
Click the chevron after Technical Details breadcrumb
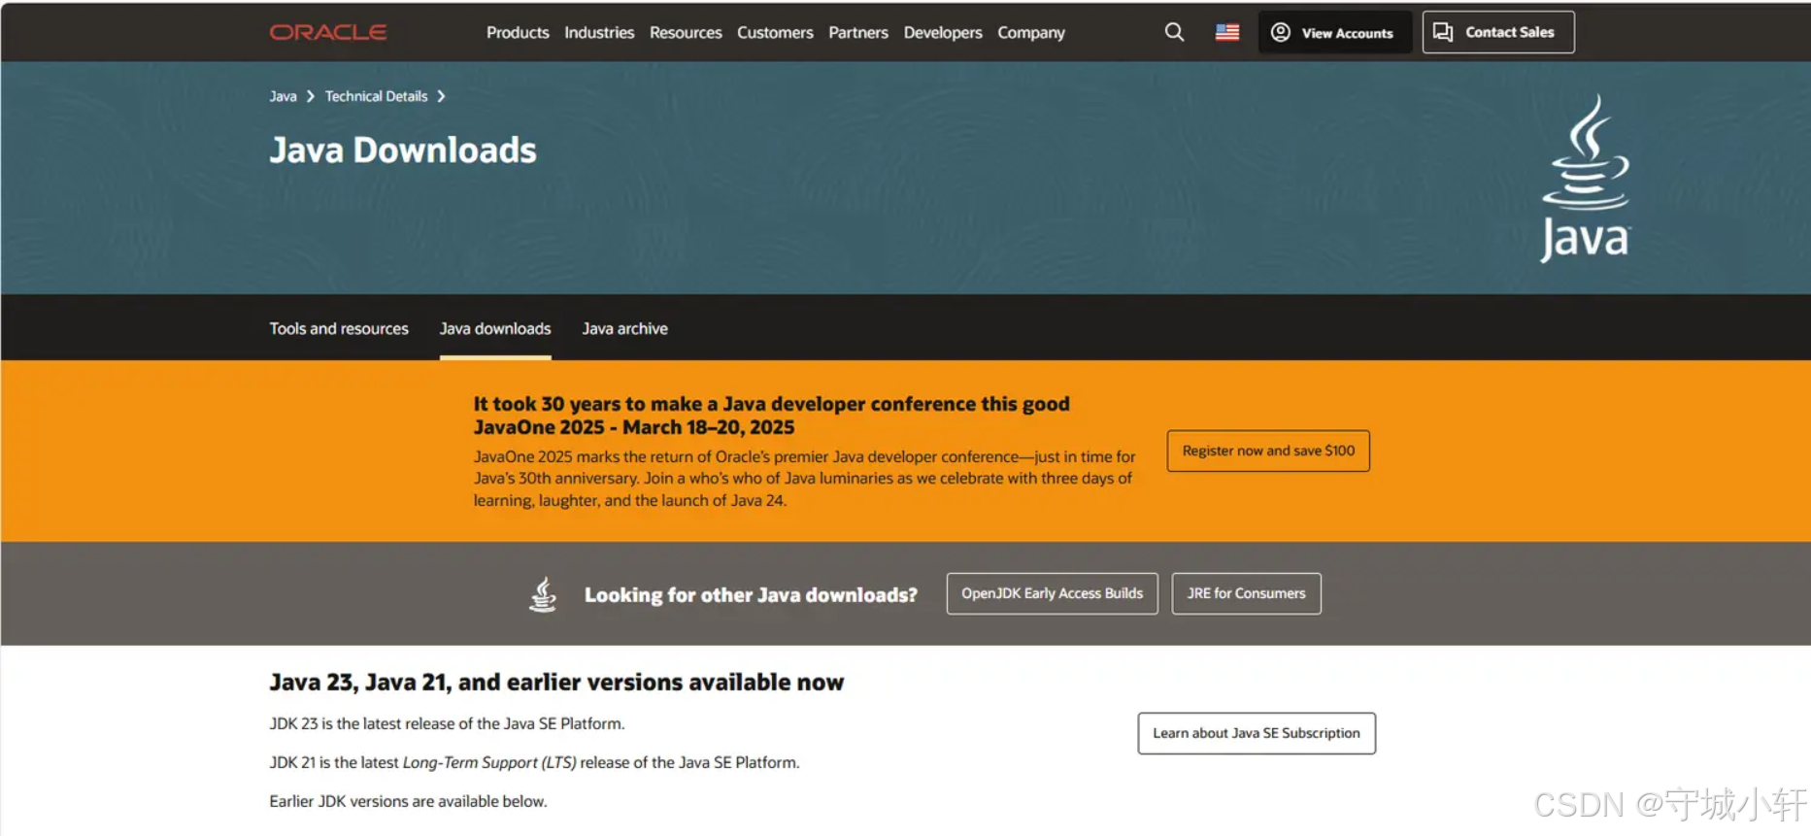(x=441, y=96)
